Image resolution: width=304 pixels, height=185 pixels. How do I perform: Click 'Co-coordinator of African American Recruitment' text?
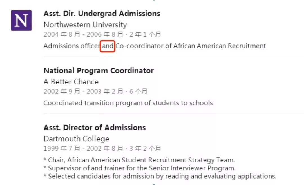[191, 46]
